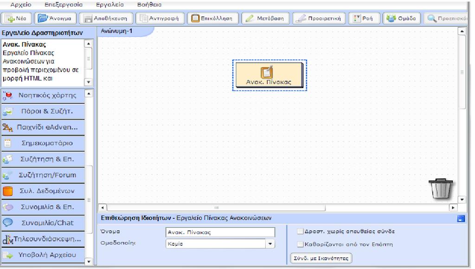The image size is (475, 269).
Task: Select the Μετάβαση transition tool
Action: 265,19
